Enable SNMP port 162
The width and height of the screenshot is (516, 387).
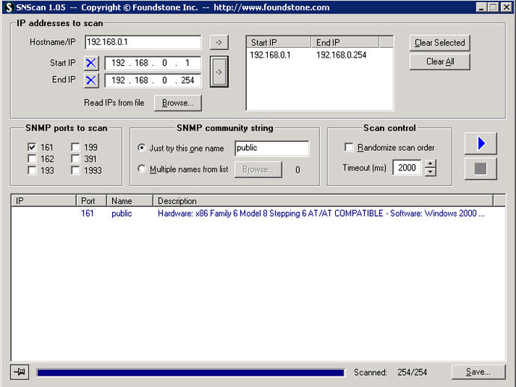click(32, 159)
